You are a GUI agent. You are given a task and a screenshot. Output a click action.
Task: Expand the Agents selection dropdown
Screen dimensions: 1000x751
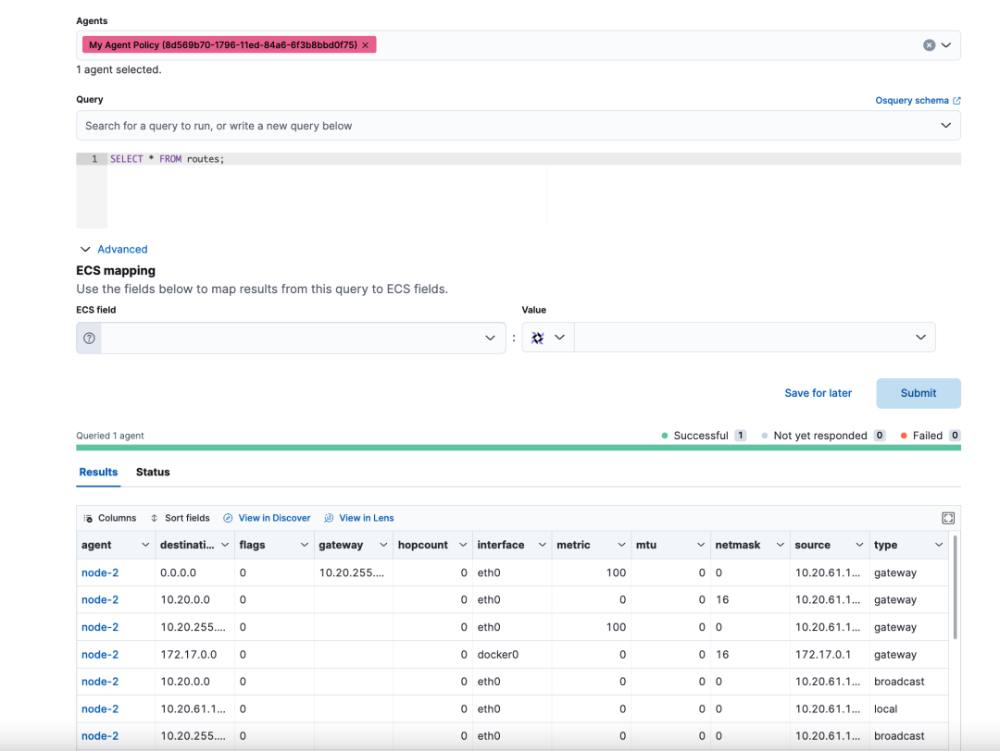tap(947, 44)
